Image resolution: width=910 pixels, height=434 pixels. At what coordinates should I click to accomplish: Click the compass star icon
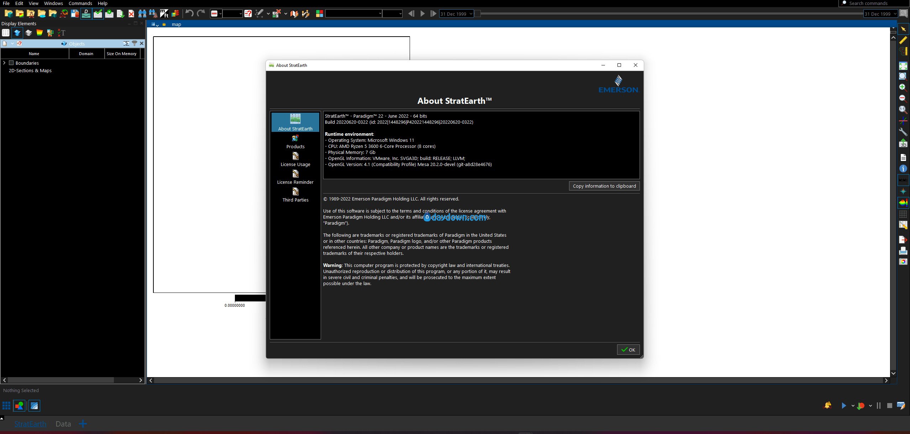903,191
